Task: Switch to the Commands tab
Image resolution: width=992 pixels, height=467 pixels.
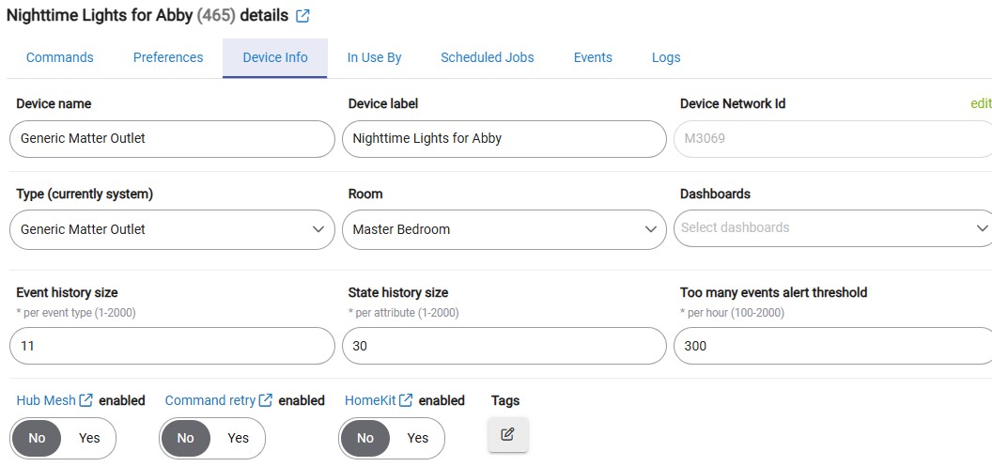Action: pyautogui.click(x=59, y=57)
